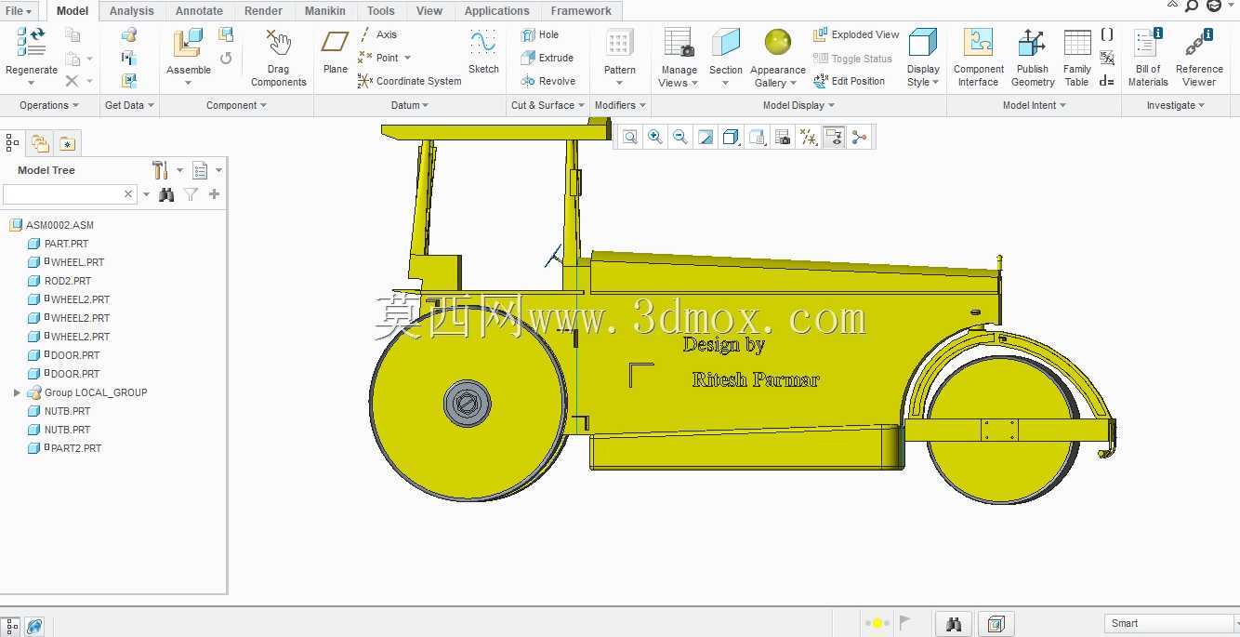The height and width of the screenshot is (637, 1240).
Task: Click the Coordinate System button
Action: (x=409, y=81)
